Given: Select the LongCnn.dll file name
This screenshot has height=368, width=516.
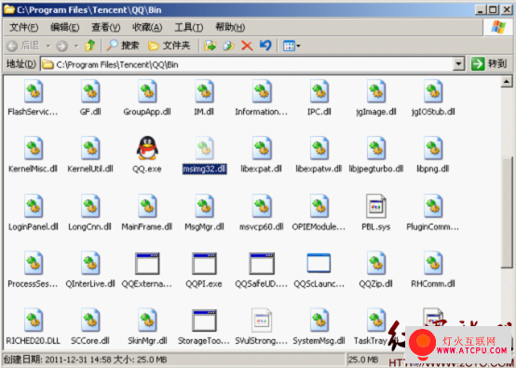Looking at the screenshot, I should [x=89, y=226].
